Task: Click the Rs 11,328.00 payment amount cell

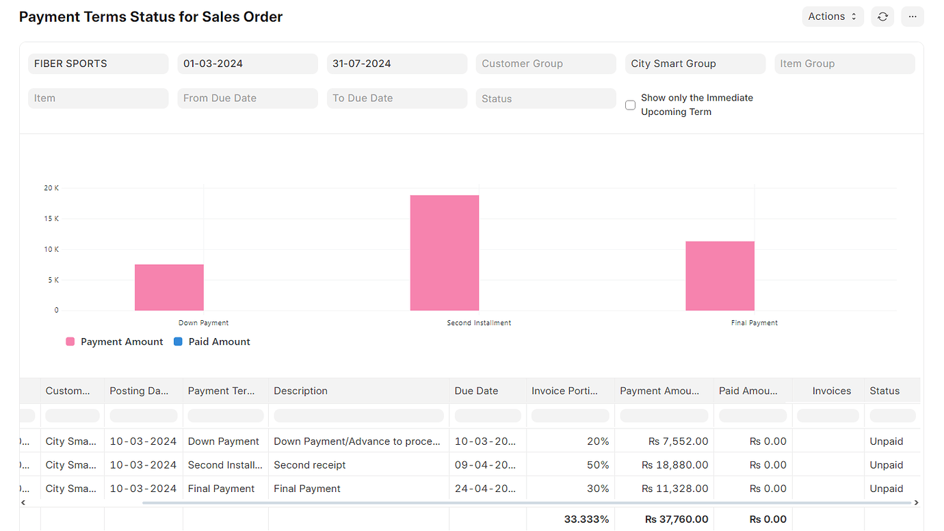Action: tap(664, 489)
